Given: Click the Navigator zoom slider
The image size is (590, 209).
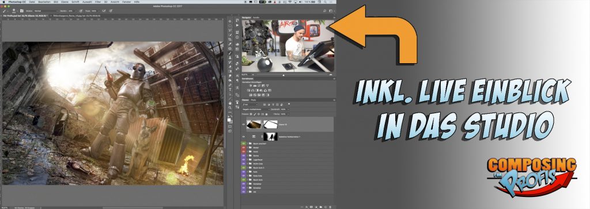Looking at the screenshot, I should (x=283, y=75).
